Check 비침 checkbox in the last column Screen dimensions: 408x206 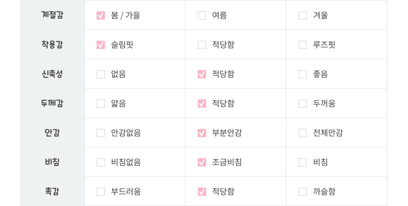click(303, 162)
